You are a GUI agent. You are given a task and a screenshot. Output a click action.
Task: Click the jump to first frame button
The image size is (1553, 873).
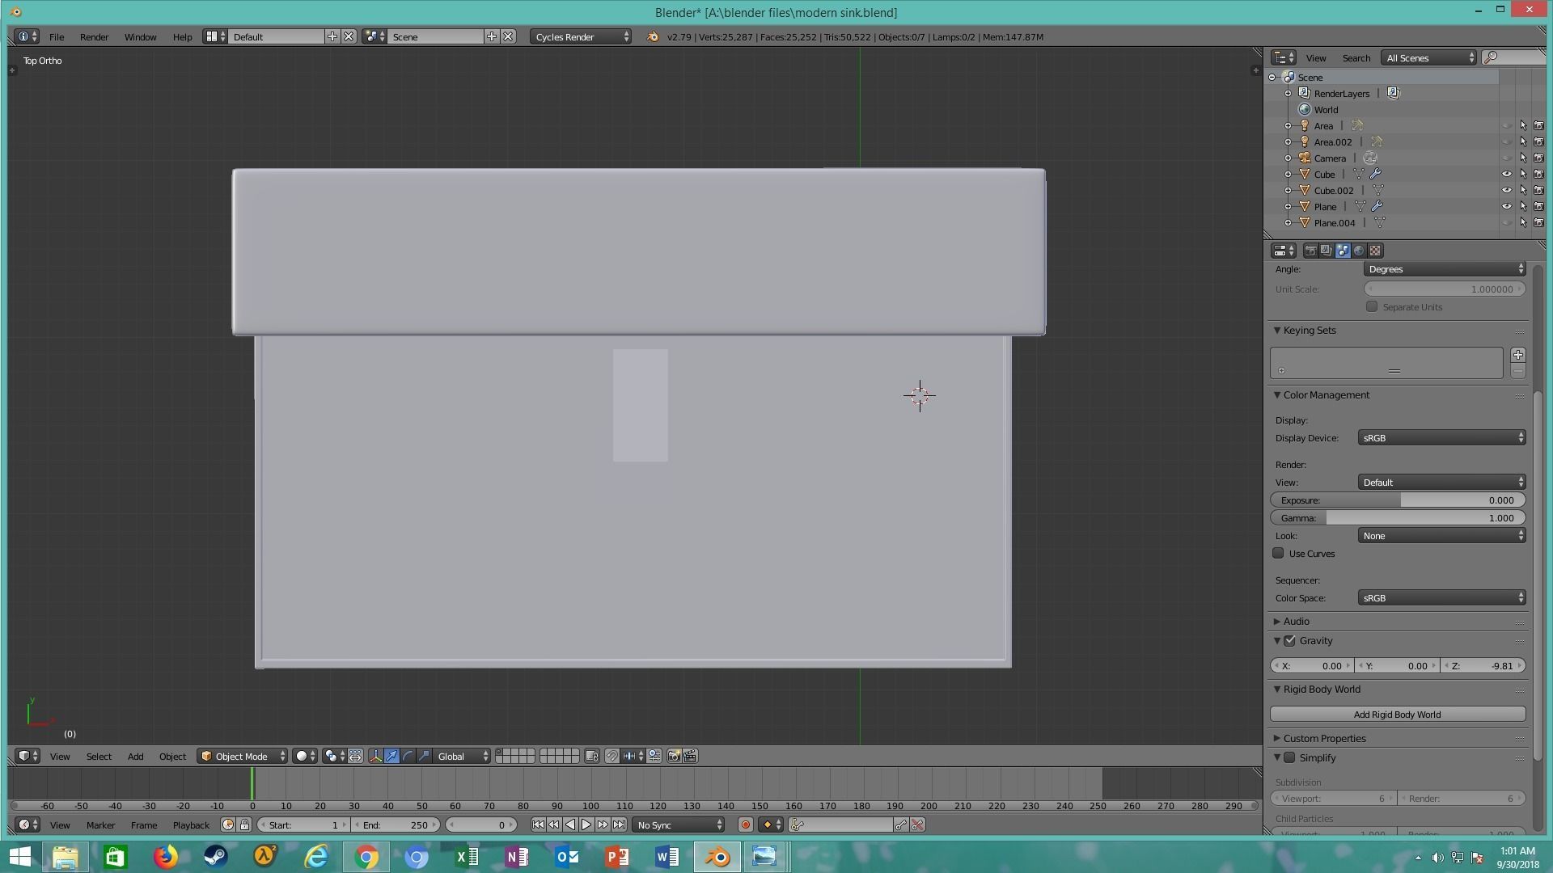(538, 825)
